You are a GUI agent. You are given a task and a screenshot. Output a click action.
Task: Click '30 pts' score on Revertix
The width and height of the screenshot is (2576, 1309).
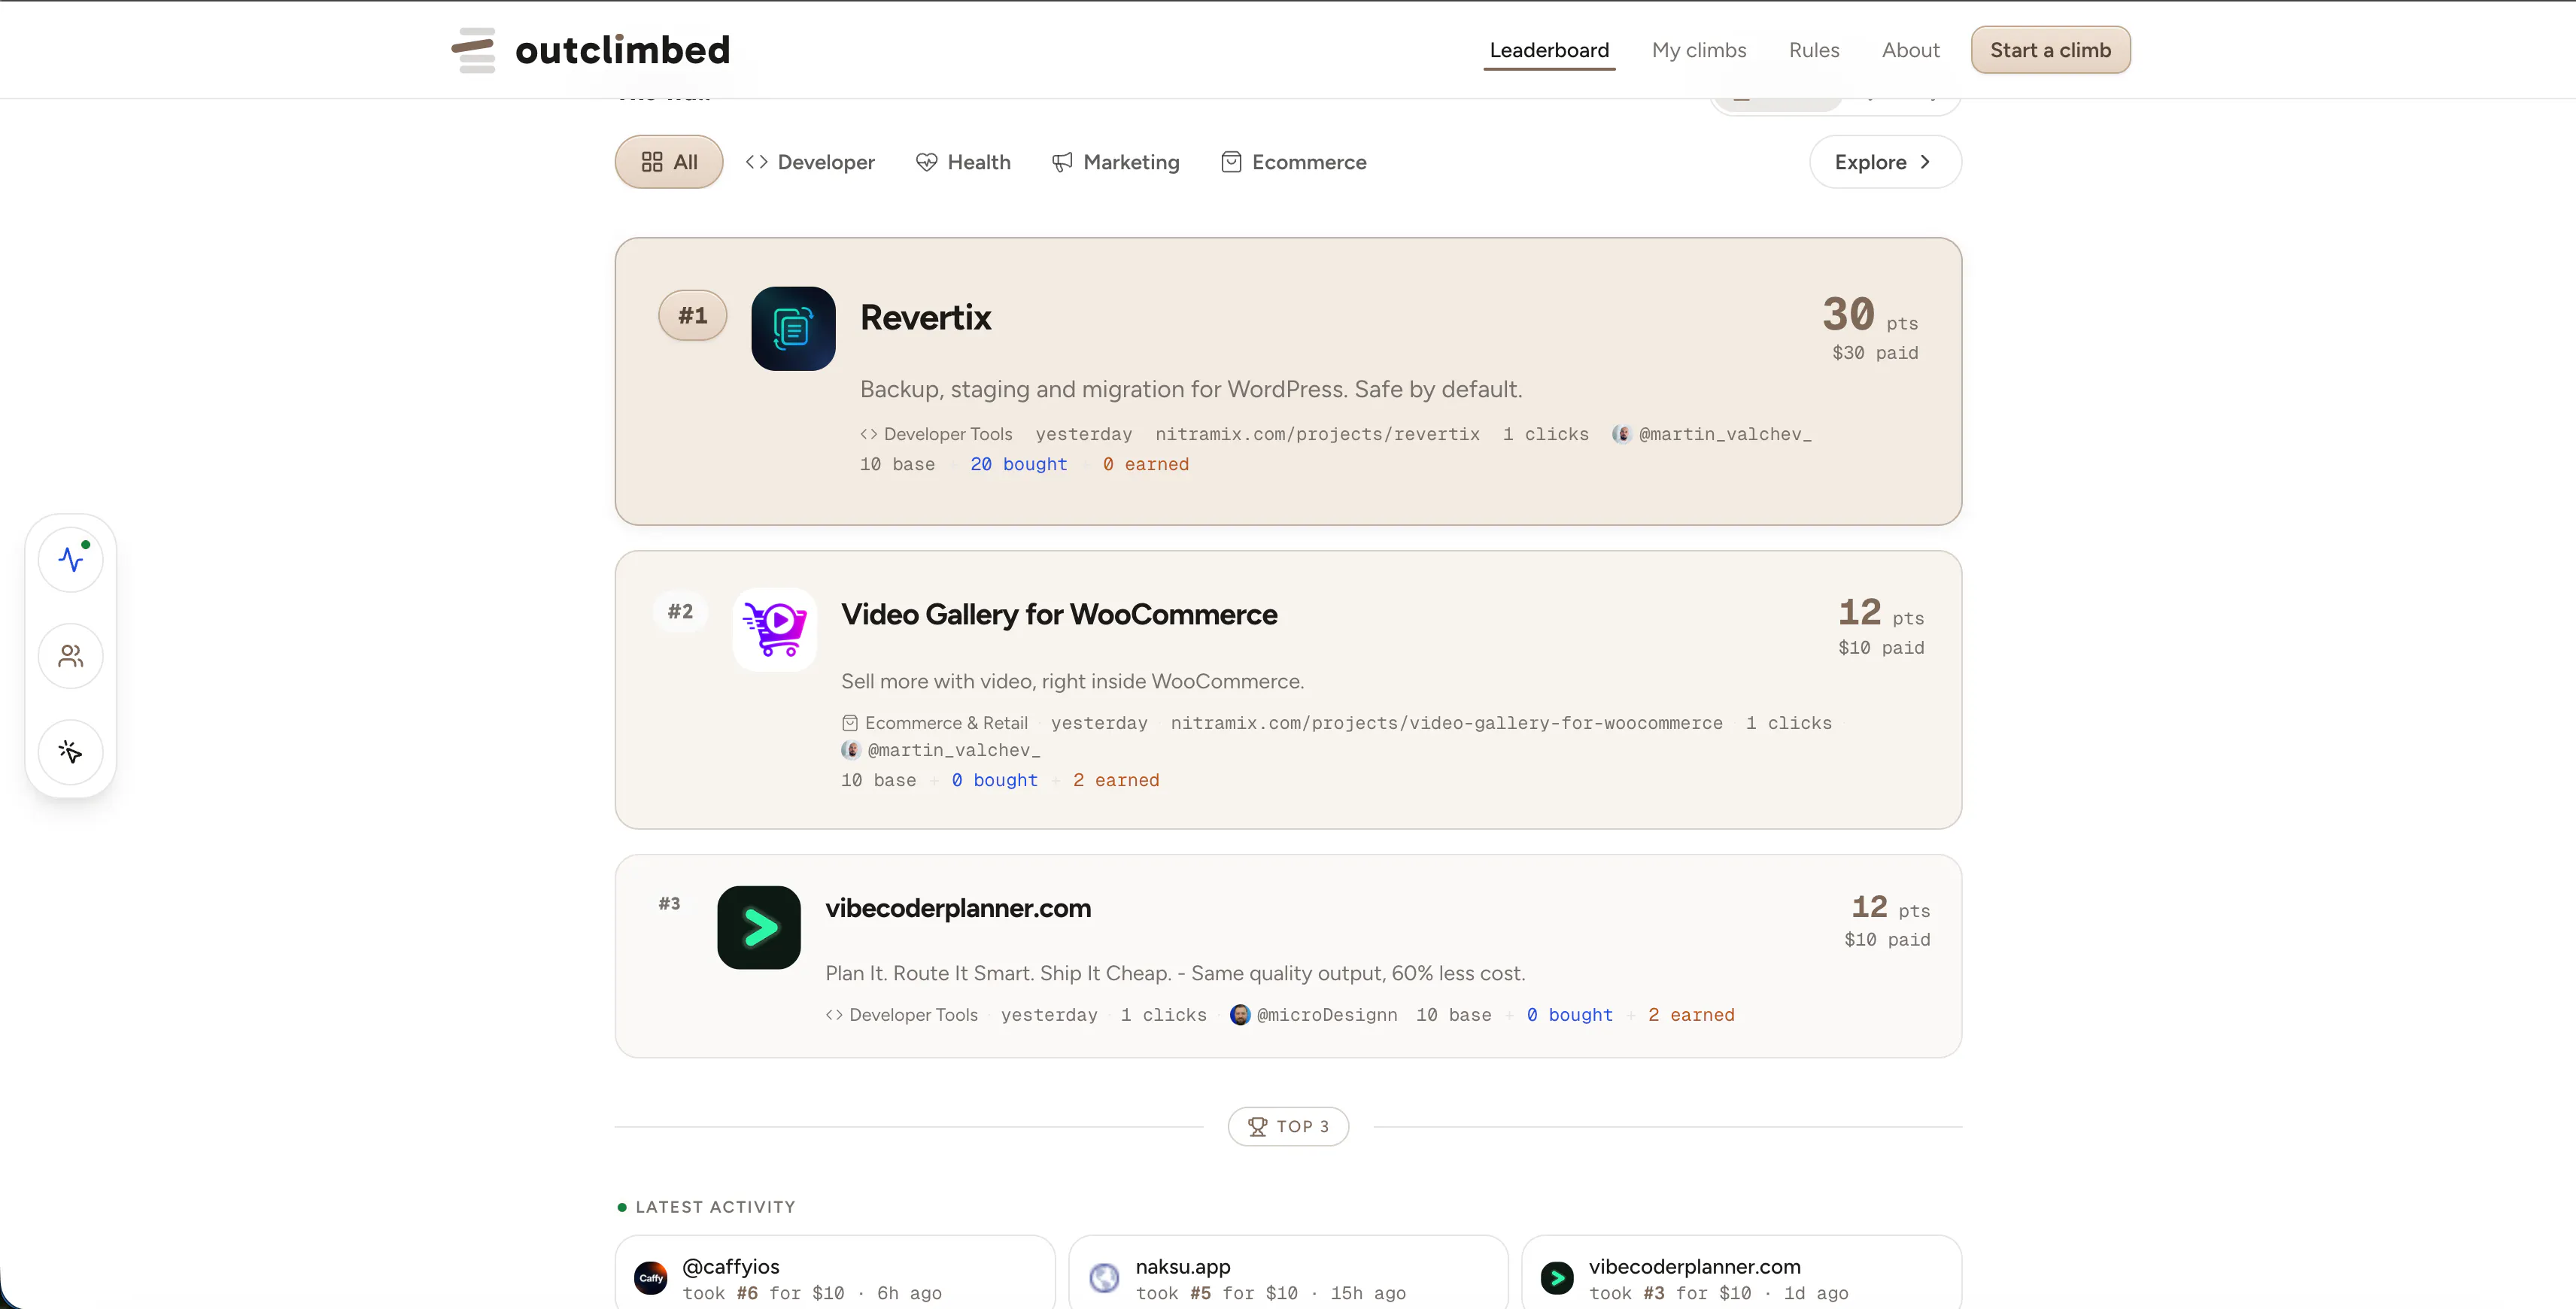1870,314
